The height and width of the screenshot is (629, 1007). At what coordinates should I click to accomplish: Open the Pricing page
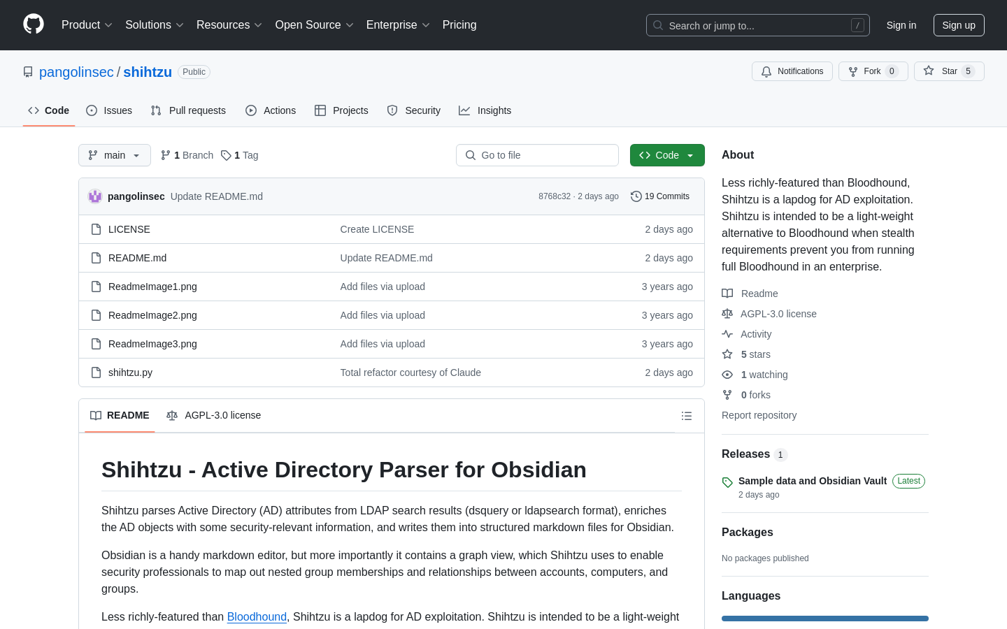[459, 25]
